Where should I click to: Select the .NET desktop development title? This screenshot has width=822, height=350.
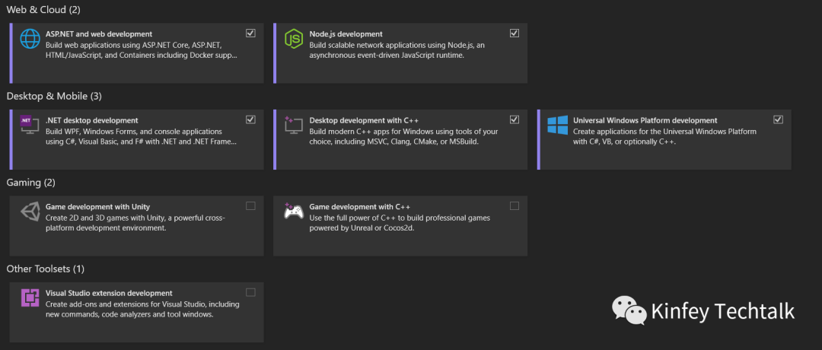pos(92,120)
